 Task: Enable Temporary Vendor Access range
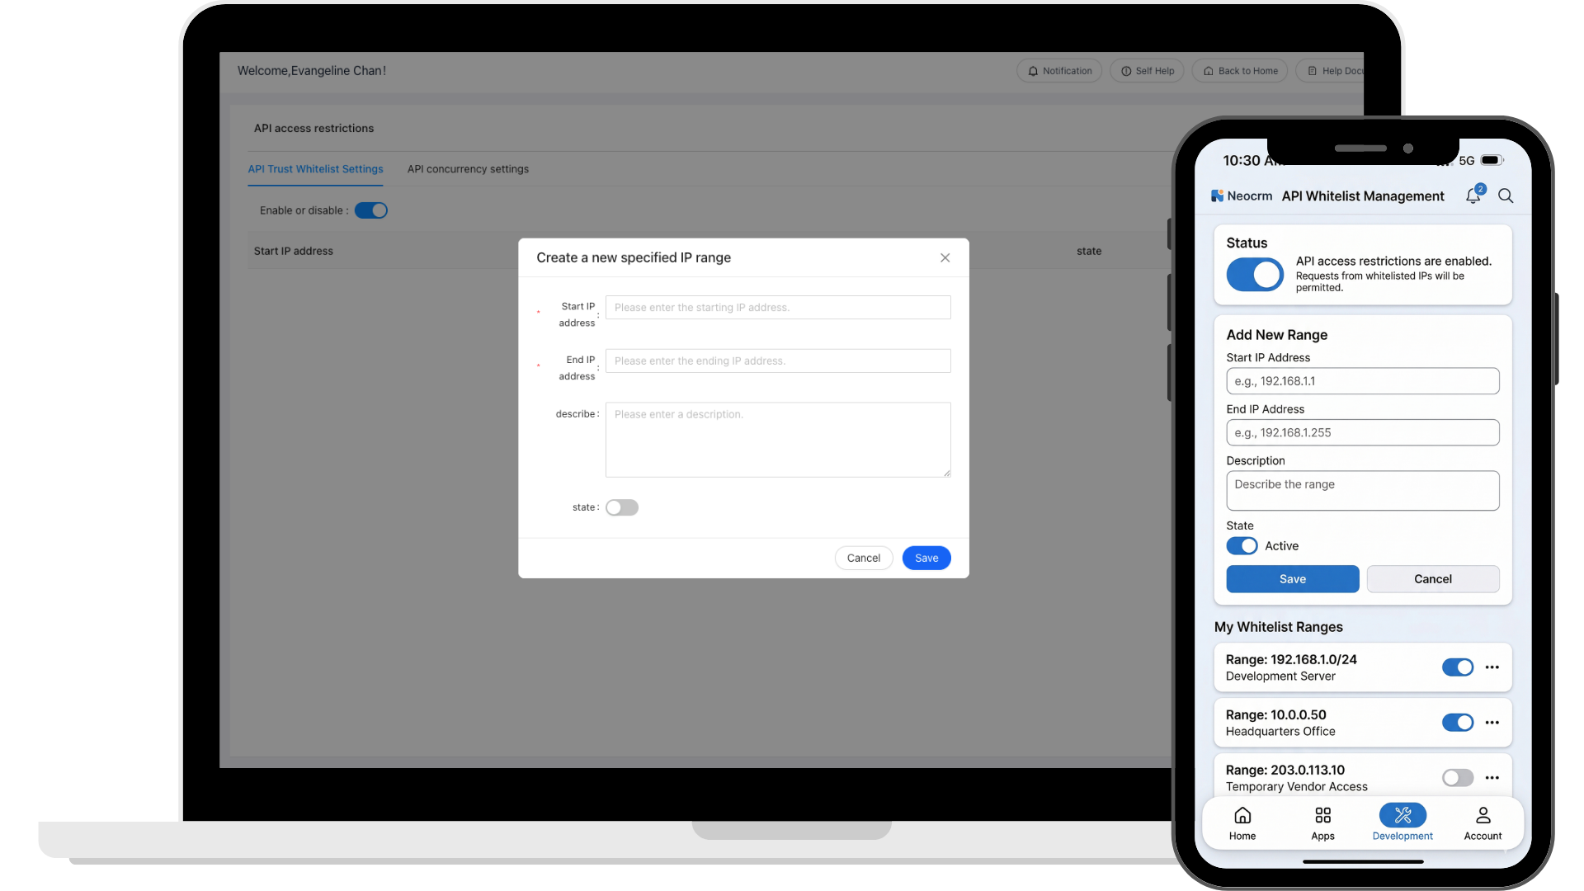tap(1457, 778)
